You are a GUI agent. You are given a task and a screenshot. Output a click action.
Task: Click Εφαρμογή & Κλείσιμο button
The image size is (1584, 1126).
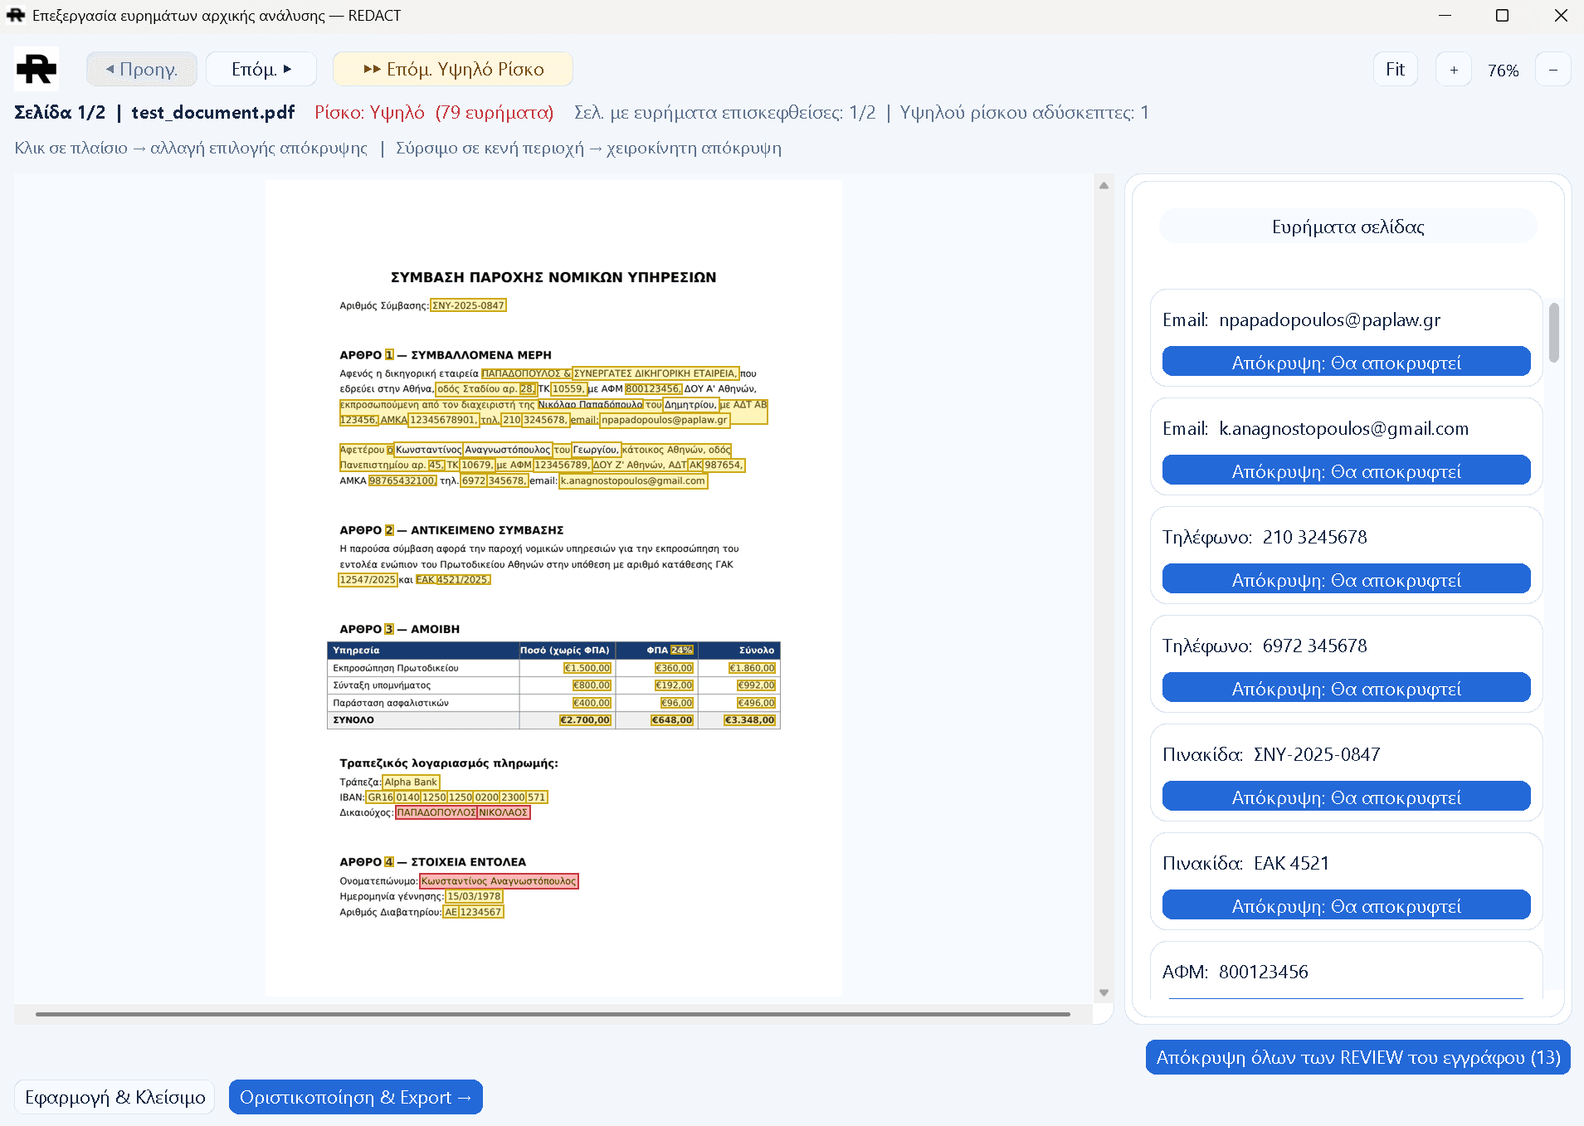click(x=115, y=1097)
